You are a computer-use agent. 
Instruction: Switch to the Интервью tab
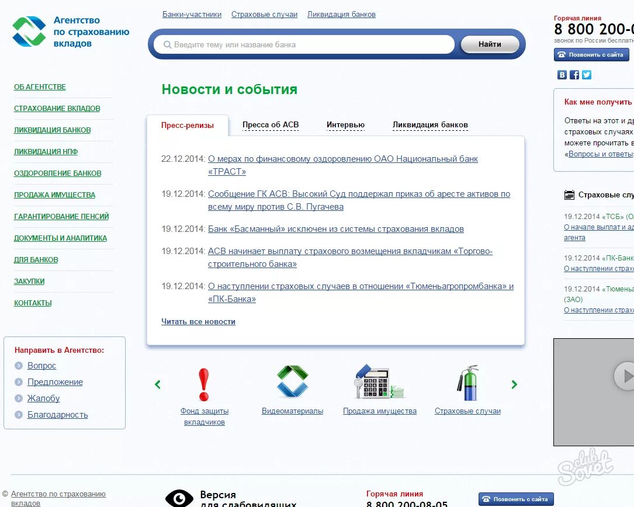(346, 125)
